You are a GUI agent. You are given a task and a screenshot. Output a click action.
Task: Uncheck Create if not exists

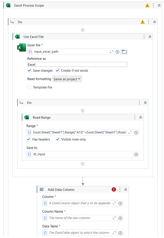(58, 70)
